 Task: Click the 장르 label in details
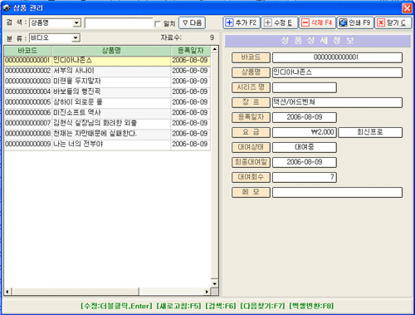(x=251, y=102)
